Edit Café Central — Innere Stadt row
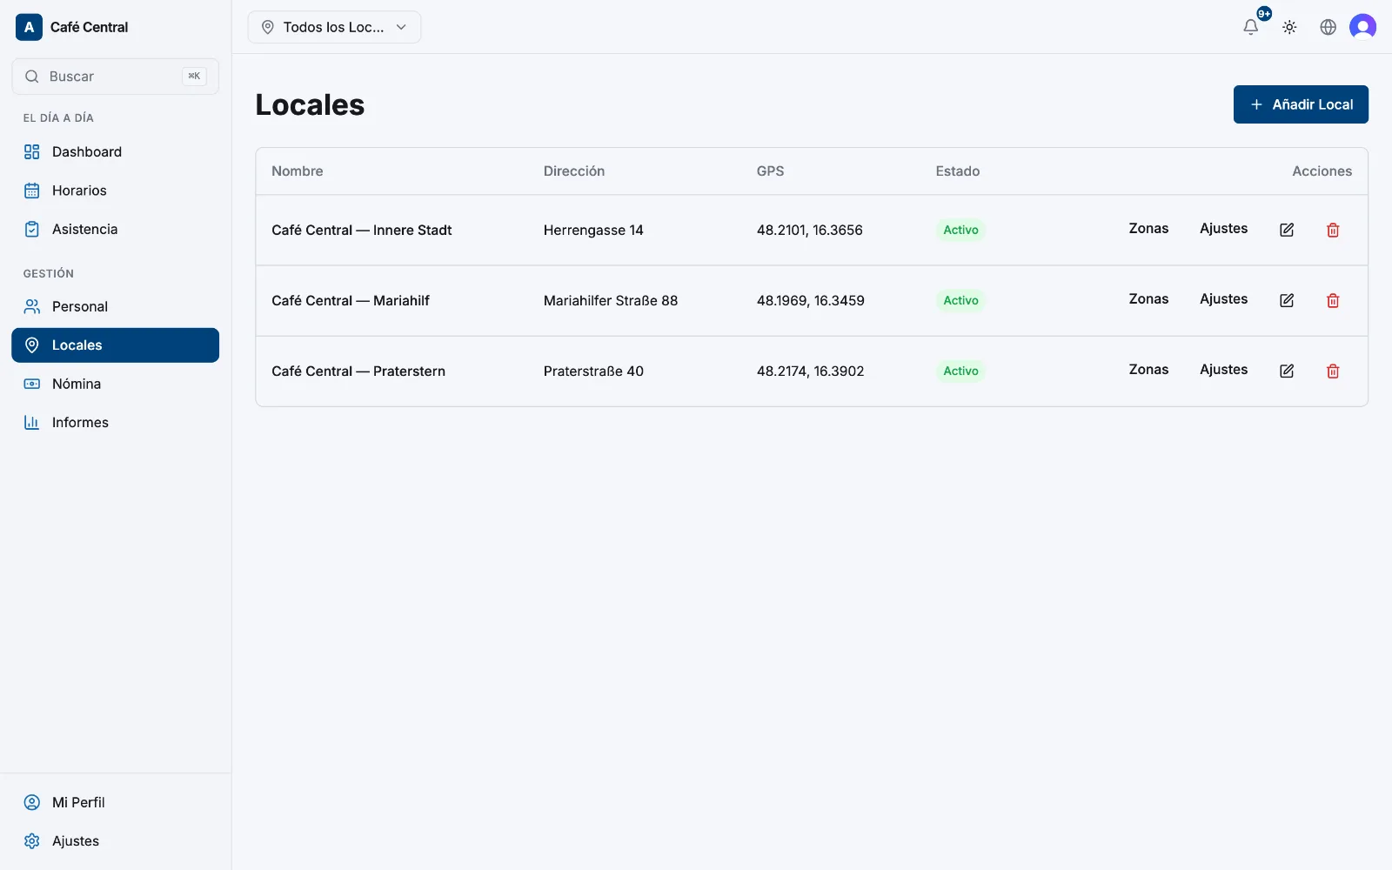The height and width of the screenshot is (870, 1392). click(x=1287, y=230)
